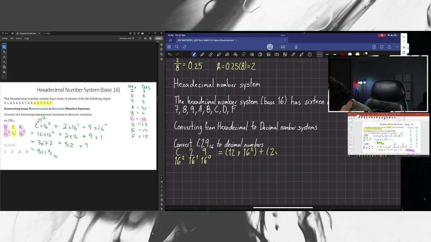
Task: Open the page thumbnails grid view
Action: click(x=169, y=47)
